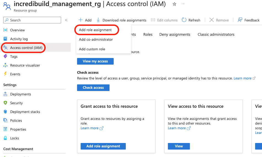Open Tags in the sidebar
262x157 pixels.
click(x=14, y=56)
